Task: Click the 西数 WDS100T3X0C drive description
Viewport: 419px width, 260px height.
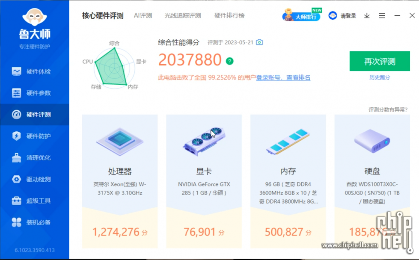Action: [372, 193]
